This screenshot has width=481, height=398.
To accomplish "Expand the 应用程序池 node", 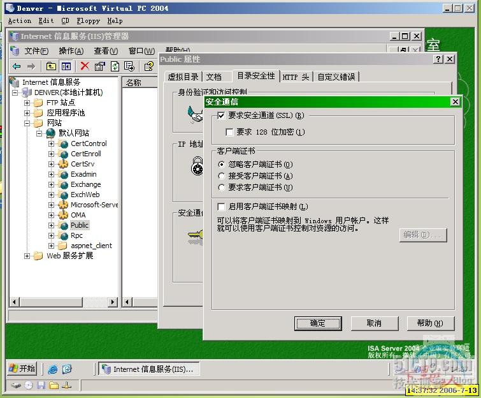I will (x=27, y=113).
